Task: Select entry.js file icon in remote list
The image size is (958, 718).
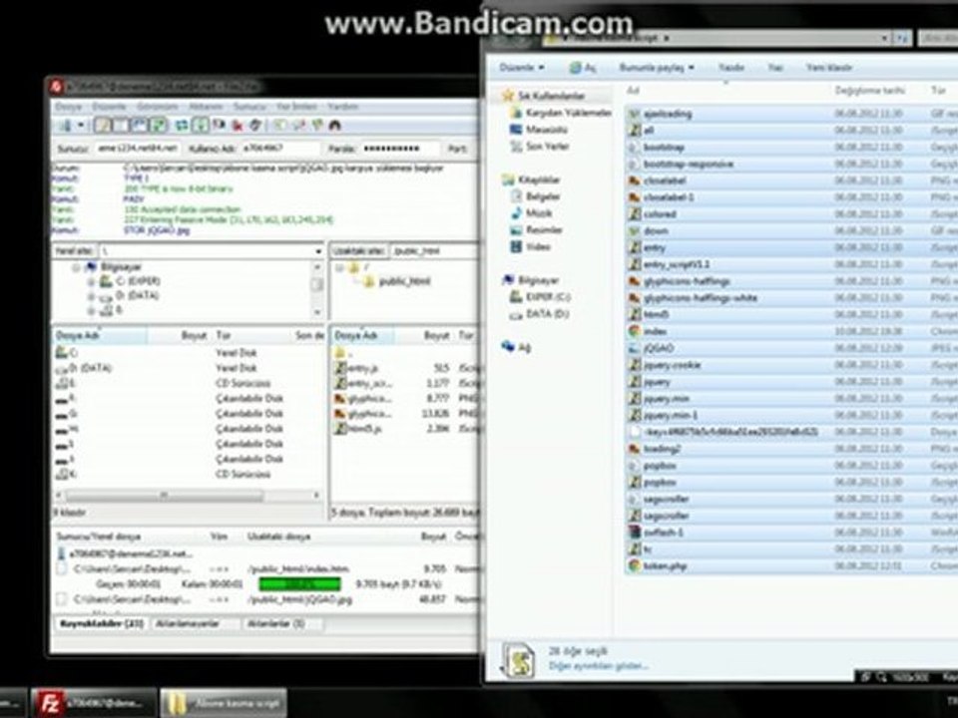Action: (x=340, y=368)
